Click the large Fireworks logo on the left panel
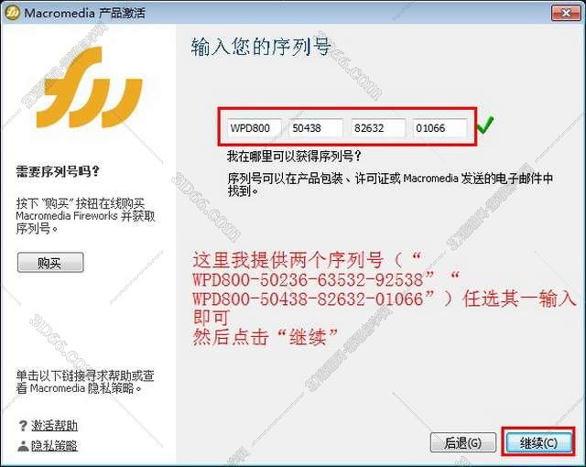Viewport: 586px width, 467px height. [x=89, y=87]
